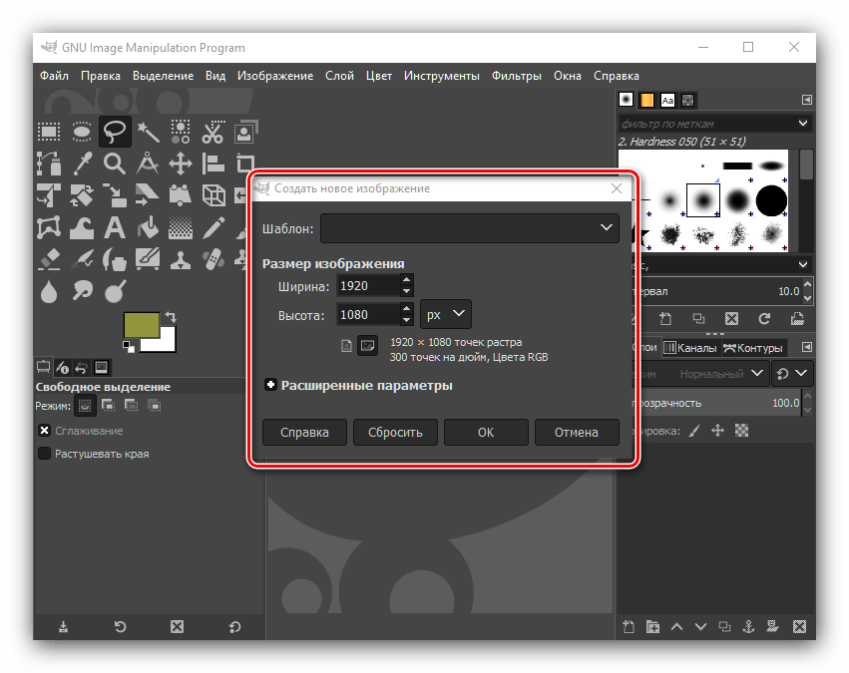The height and width of the screenshot is (673, 849).
Task: Swap foreground and background colors
Action: [x=171, y=317]
